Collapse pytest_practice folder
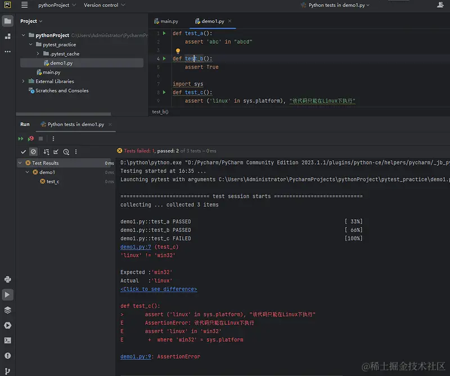Viewport: 450px width, 376px height. pyautogui.click(x=31, y=44)
